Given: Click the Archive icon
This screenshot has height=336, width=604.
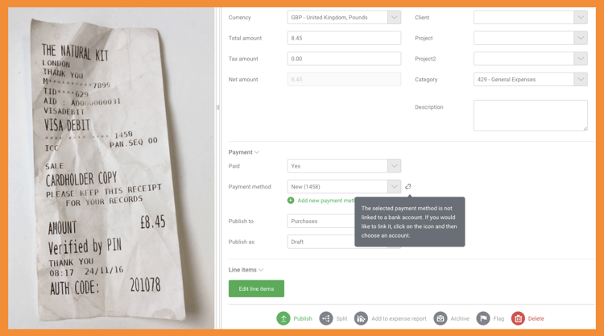Looking at the screenshot, I should pos(441,318).
